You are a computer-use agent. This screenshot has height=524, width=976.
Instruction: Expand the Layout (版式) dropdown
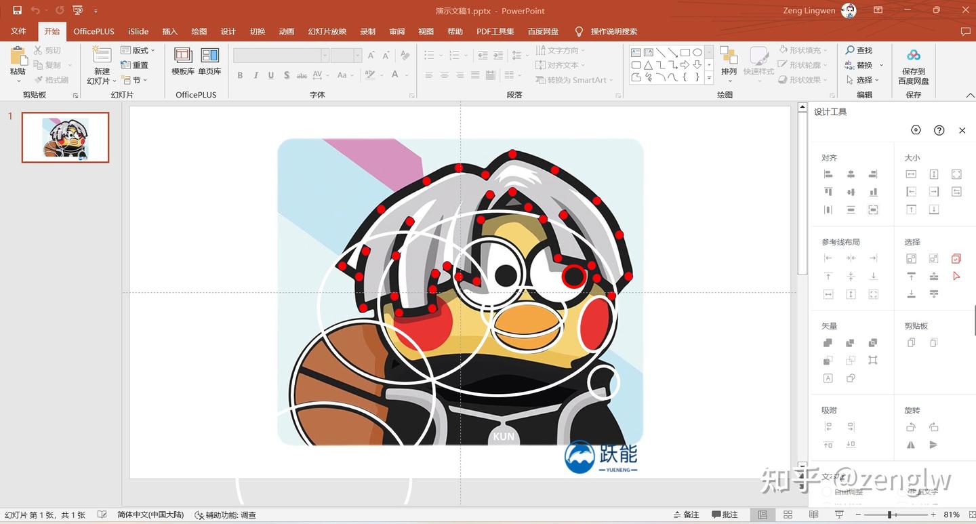138,50
